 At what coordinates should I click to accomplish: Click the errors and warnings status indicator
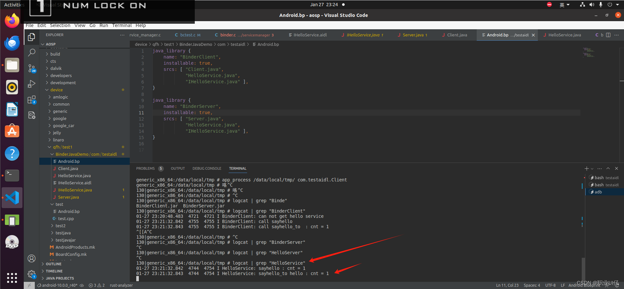[x=97, y=285]
